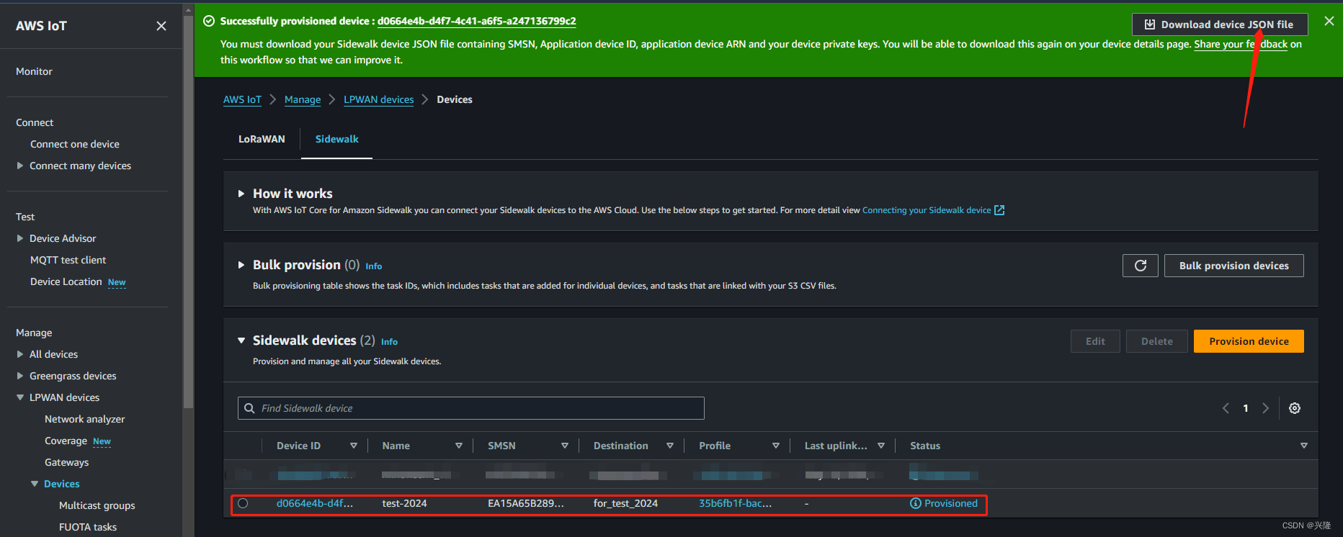1343x537 pixels.
Task: Open Coverage in sidebar
Action: [66, 441]
